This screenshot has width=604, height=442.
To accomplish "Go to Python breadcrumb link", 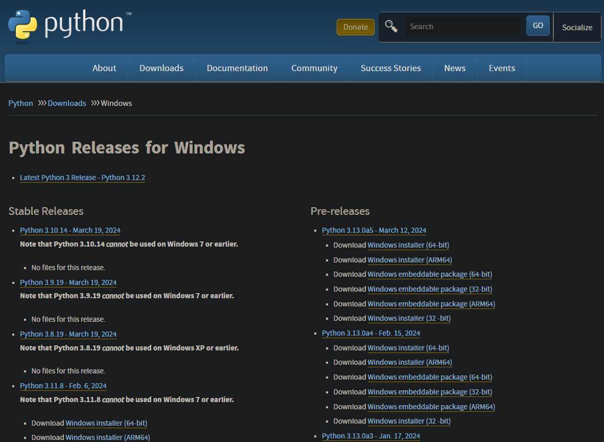I will coord(21,103).
